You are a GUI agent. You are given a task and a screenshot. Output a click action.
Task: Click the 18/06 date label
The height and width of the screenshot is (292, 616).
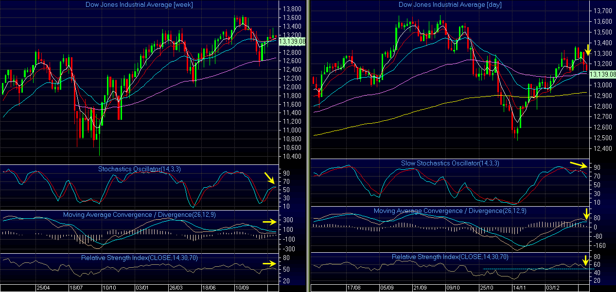coord(209,287)
